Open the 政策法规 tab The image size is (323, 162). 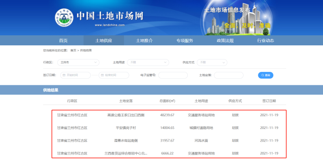tap(225, 40)
